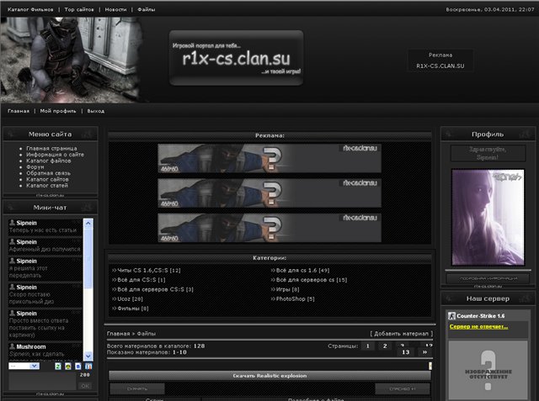The width and height of the screenshot is (539, 401).
Task: Click Выход to log out
Action: point(95,111)
